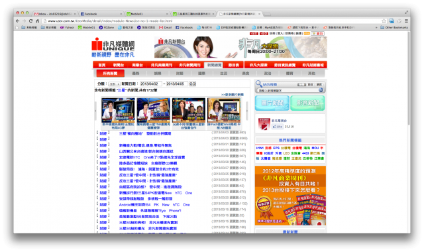Click the LED hot keyword tag
Screen dimensions: 424x252
click(x=286, y=153)
